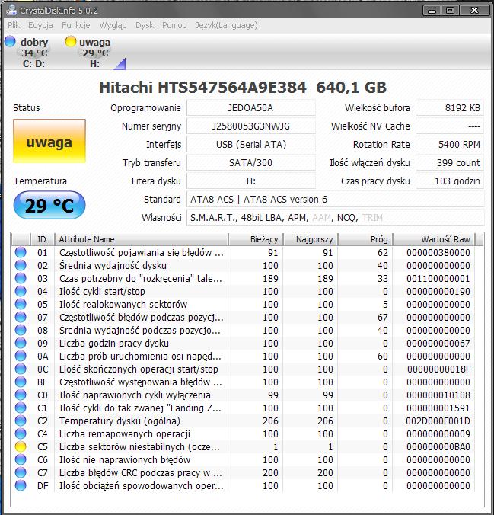Click the Wartość Raw column header
Viewport: 494px width, 515px height.
(x=434, y=239)
